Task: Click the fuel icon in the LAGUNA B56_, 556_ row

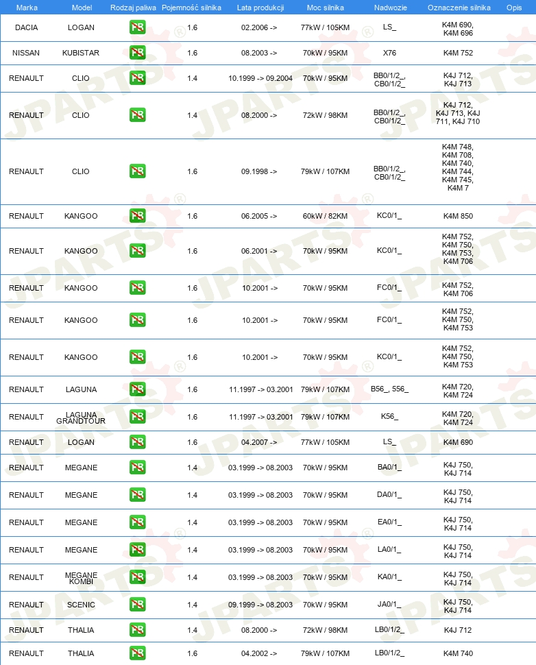Action: tap(137, 389)
